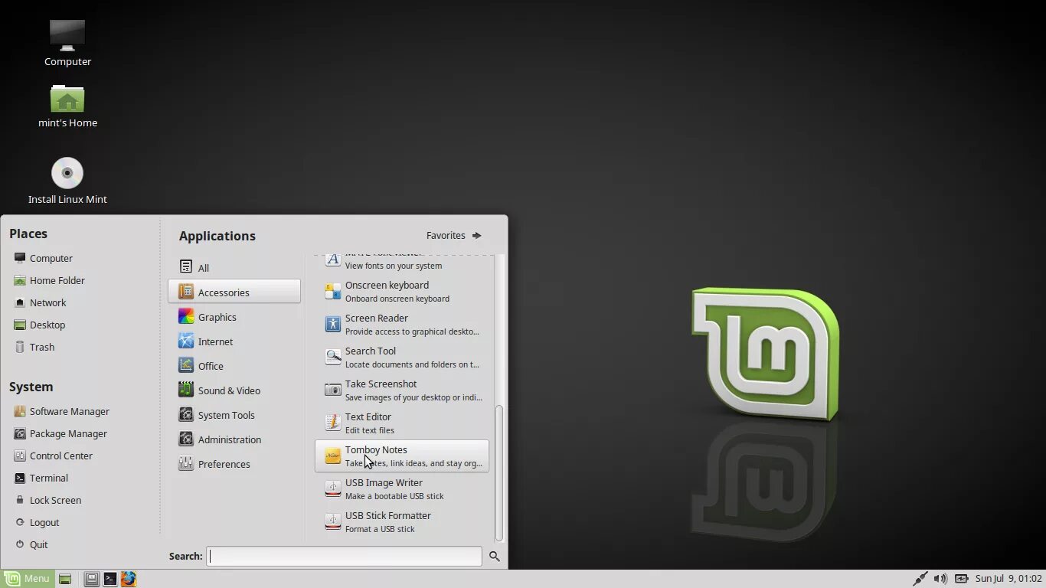Select the Preferences category
The height and width of the screenshot is (588, 1046).
coord(234,463)
